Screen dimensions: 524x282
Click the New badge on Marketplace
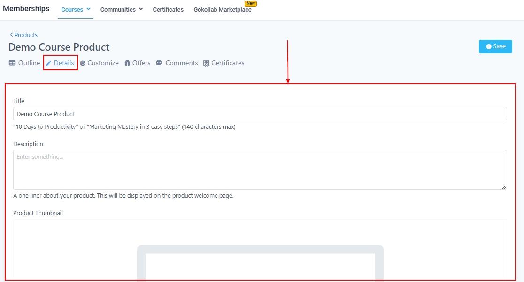pos(251,3)
